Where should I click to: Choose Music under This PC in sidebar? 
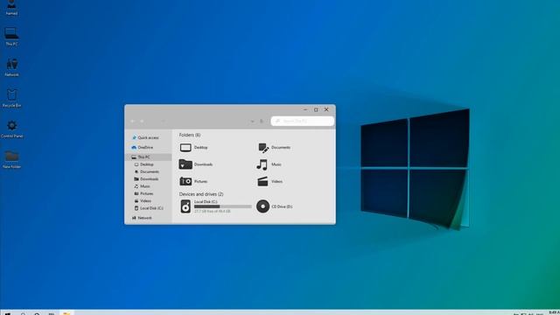142,186
